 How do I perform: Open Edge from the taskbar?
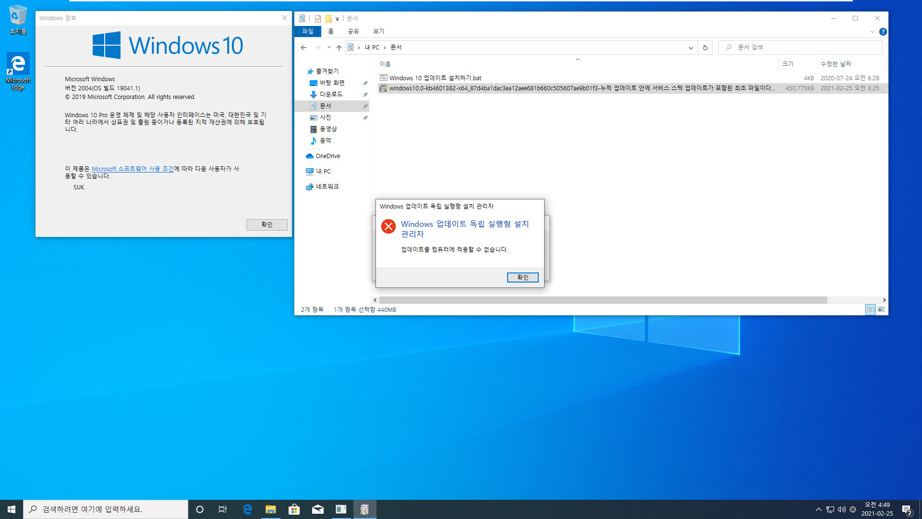(247, 509)
